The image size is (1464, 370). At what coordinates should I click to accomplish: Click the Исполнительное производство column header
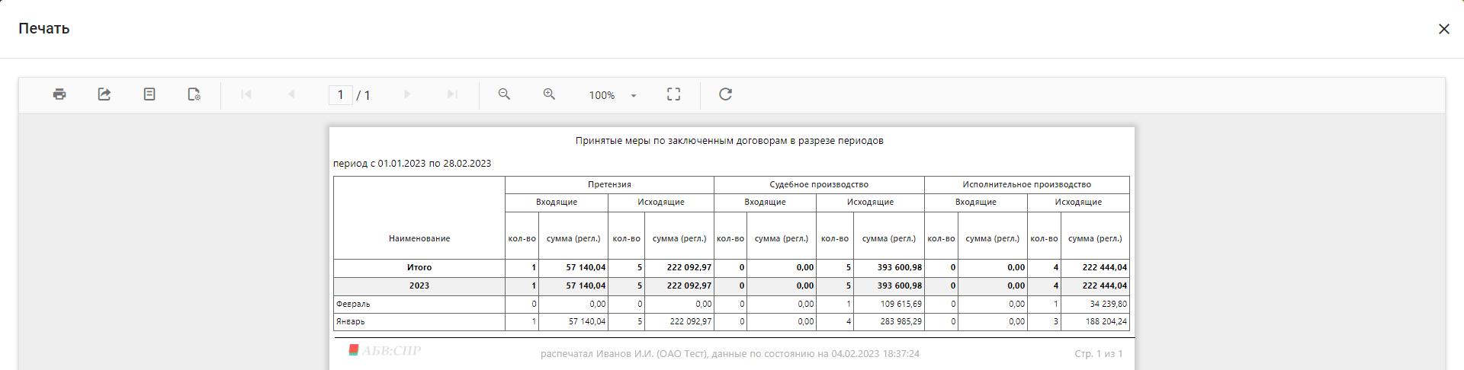point(1026,184)
